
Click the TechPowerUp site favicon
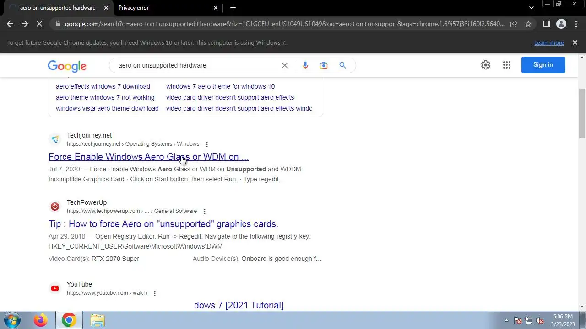pos(55,207)
